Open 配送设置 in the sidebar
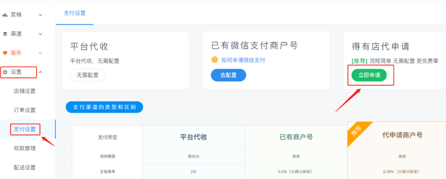Screen dimensions: 446x179 pos(25,167)
